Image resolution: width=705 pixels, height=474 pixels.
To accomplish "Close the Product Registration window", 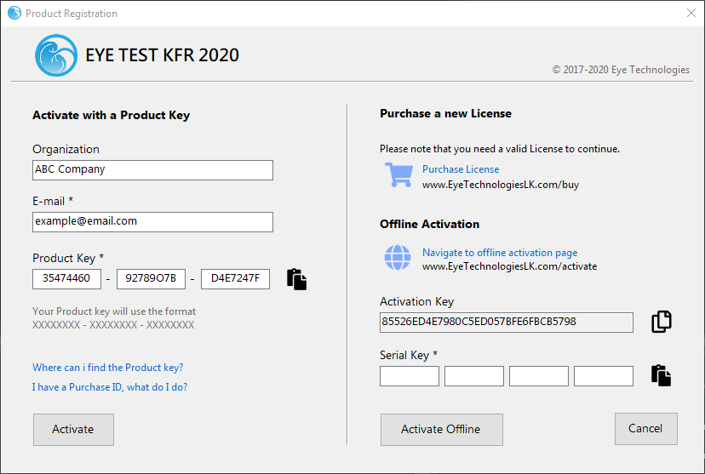I will pyautogui.click(x=691, y=13).
